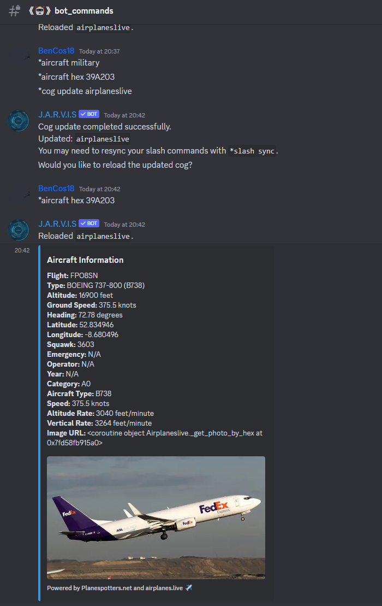The width and height of the screenshot is (382, 606).
Task: Click BenCos18 avatar beside 20:42 hex command
Action: tap(19, 195)
